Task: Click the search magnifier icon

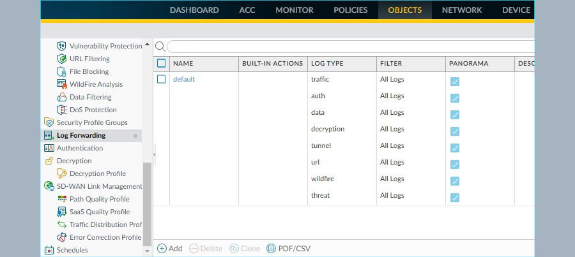Action: click(160, 47)
